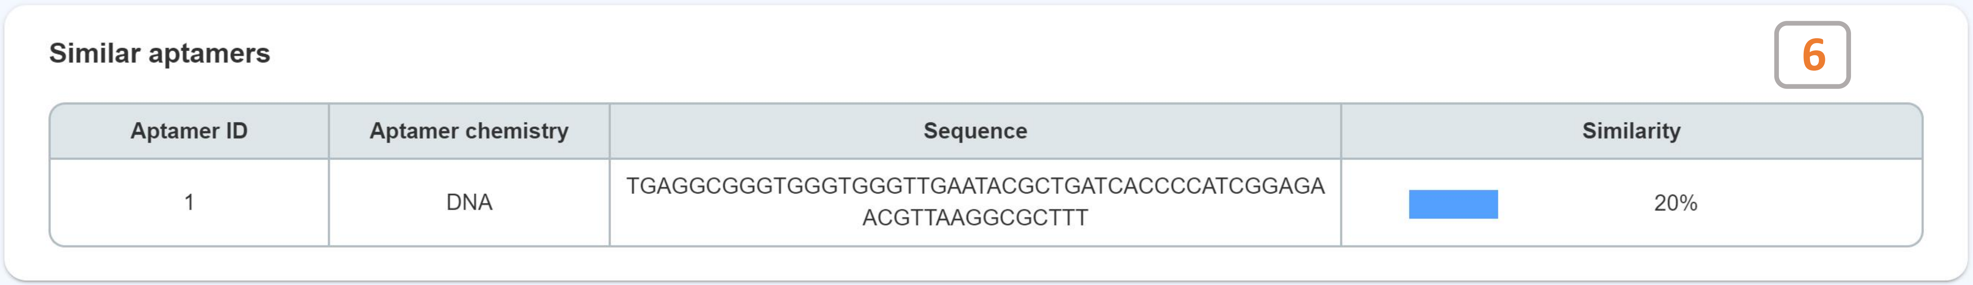The width and height of the screenshot is (1973, 285).
Task: Click the Similarity column header
Action: pos(1631,131)
